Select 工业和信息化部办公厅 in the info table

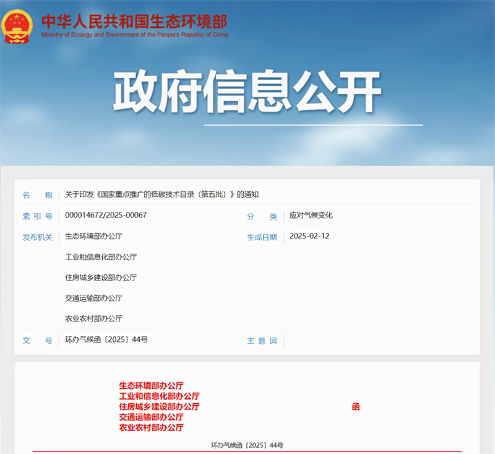(101, 257)
